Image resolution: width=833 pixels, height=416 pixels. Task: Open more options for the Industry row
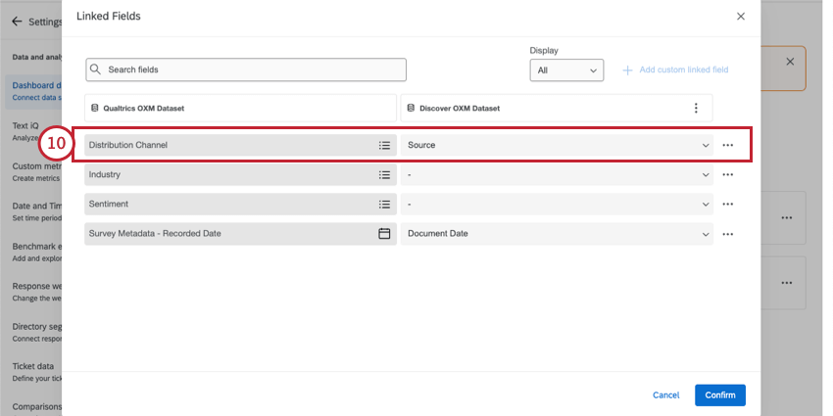727,174
